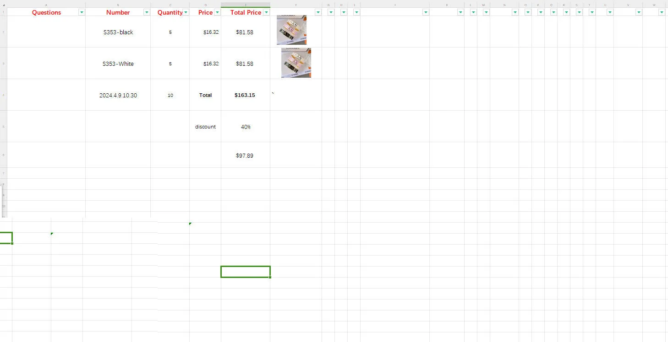
Task: Open the filter dropdown in column J
Action: click(426, 12)
